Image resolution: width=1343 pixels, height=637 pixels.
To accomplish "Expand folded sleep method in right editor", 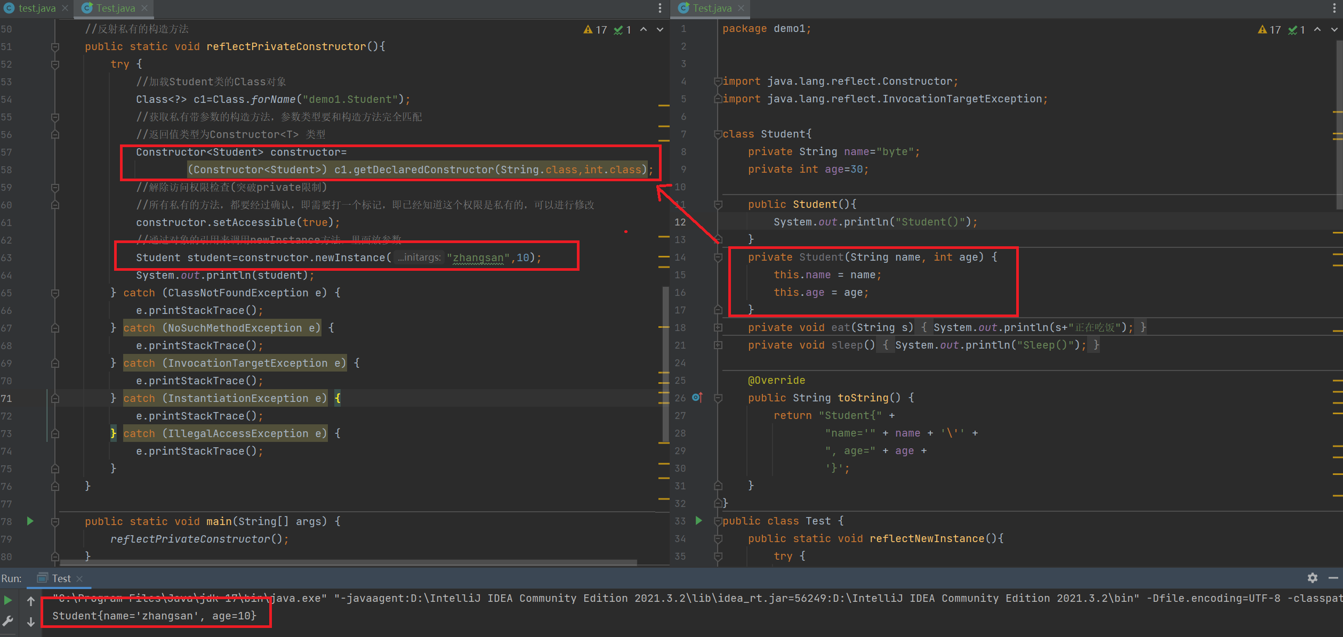I will tap(718, 345).
